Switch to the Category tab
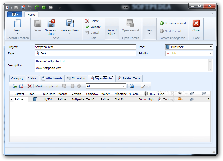223x161 pixels. pyautogui.click(x=17, y=78)
